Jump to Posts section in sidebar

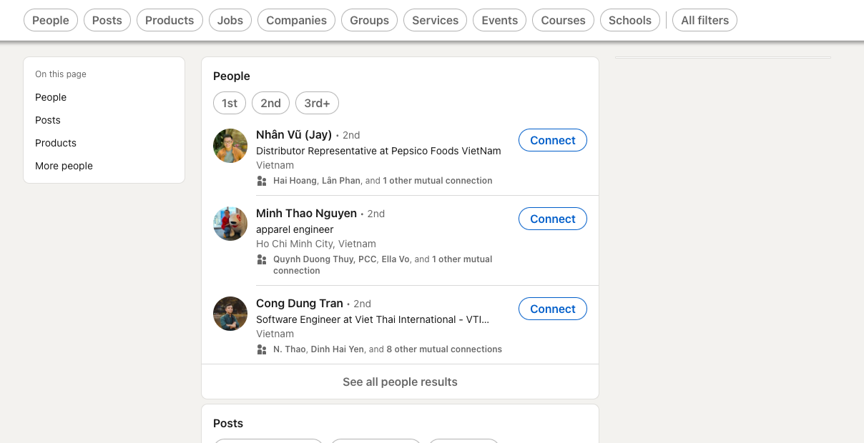pyautogui.click(x=48, y=120)
